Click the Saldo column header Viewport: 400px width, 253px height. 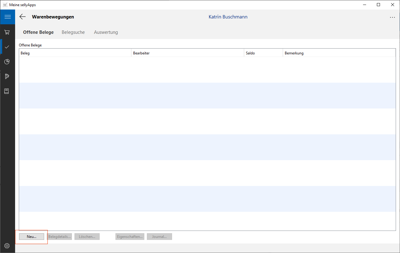point(263,53)
